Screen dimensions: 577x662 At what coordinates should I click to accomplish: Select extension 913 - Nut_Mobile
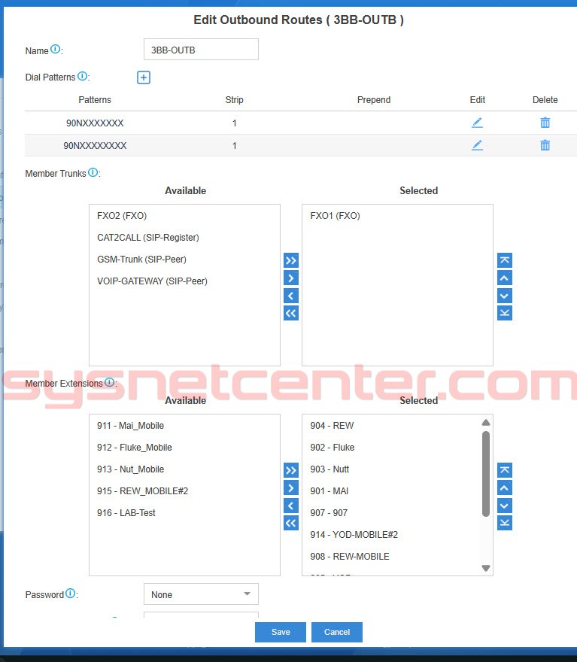[x=130, y=469]
